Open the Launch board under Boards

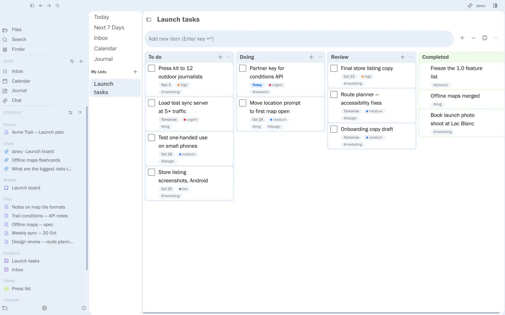26,188
